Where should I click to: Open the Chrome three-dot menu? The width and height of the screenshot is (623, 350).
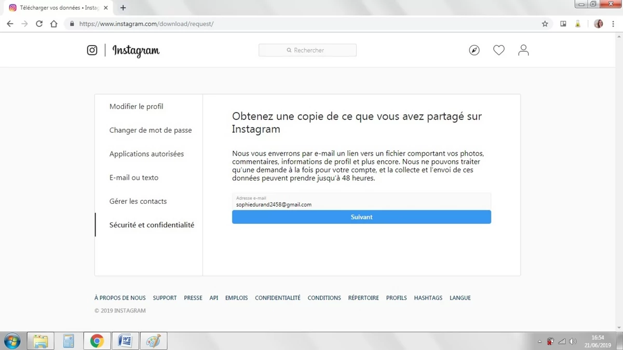(613, 24)
